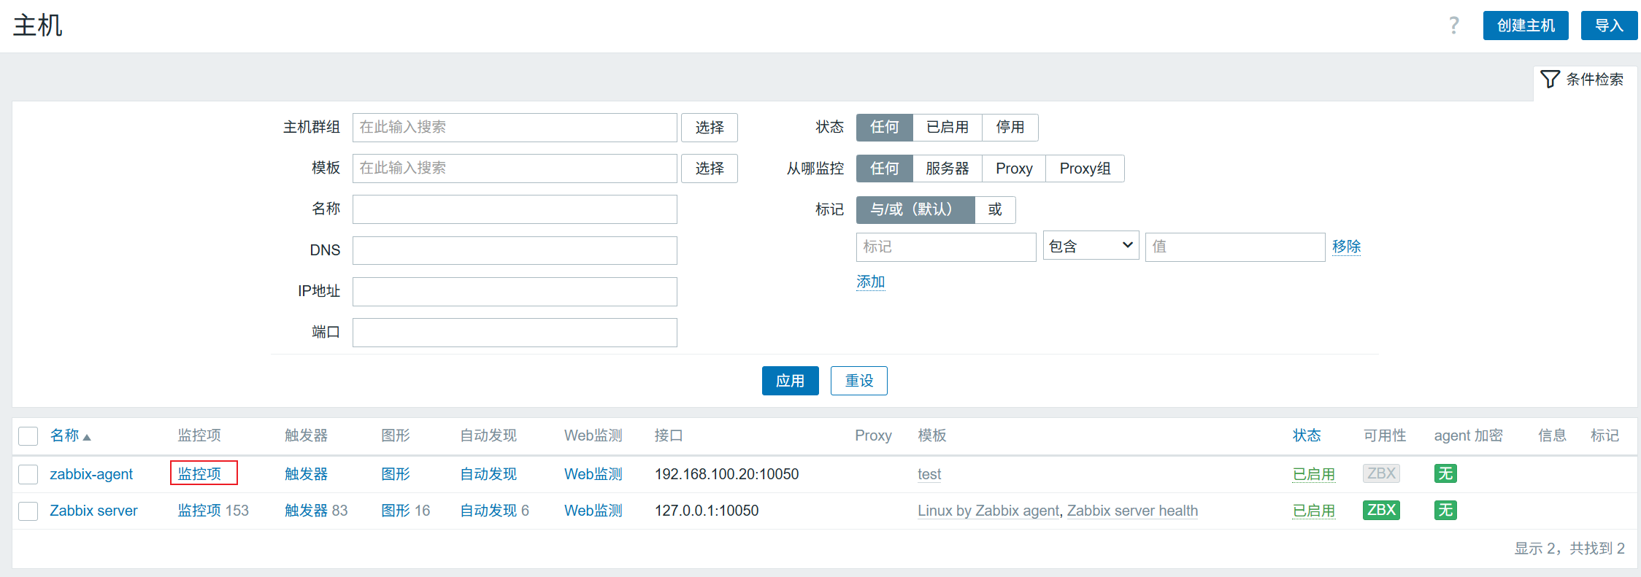Choose 或 tag evaluation mode

[995, 209]
